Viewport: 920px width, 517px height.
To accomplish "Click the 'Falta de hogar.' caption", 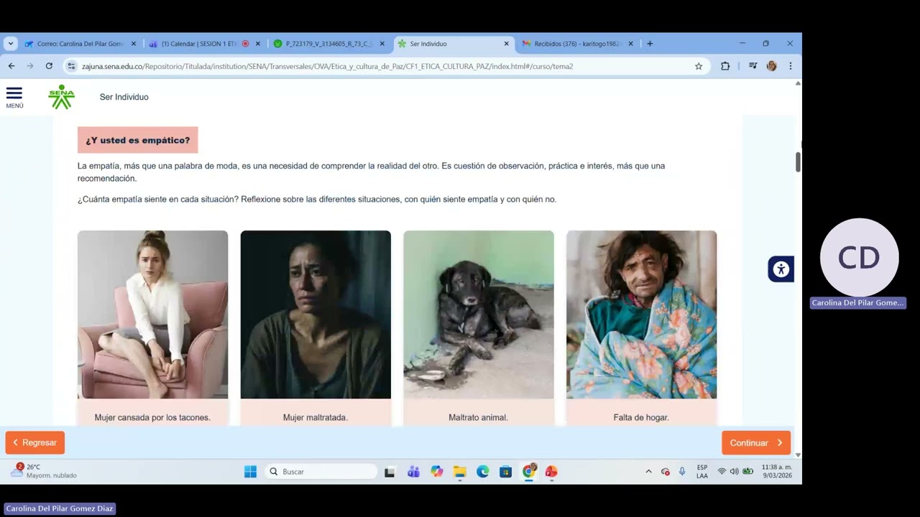I will tap(641, 417).
